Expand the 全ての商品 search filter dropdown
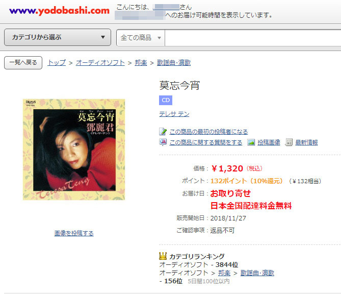This screenshot has height=295, width=341. coord(141,38)
